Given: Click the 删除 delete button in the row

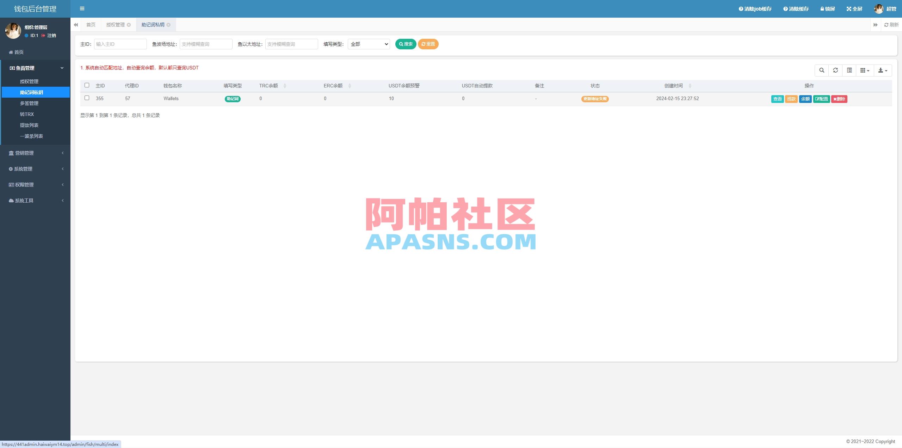Looking at the screenshot, I should [x=840, y=99].
